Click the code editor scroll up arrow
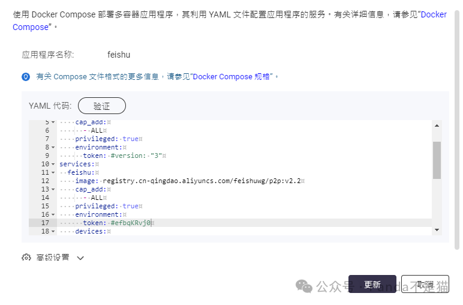 437,125
